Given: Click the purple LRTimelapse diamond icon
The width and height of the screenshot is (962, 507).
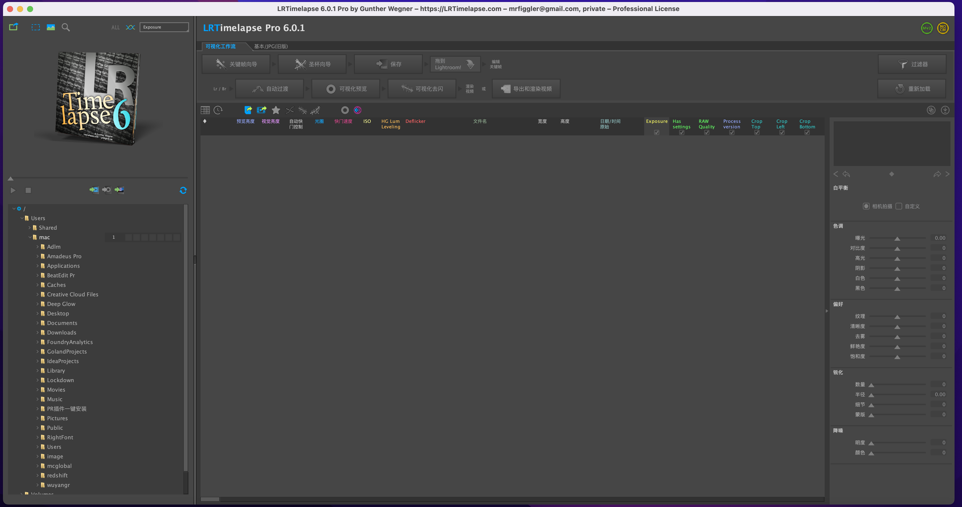Looking at the screenshot, I should (x=357, y=110).
